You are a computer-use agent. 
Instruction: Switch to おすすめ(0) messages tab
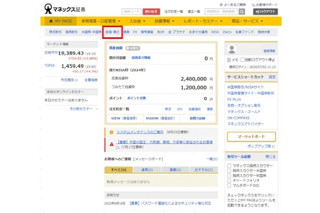point(204,169)
